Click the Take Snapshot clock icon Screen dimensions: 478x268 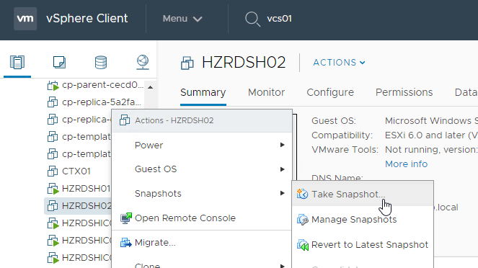(x=302, y=194)
